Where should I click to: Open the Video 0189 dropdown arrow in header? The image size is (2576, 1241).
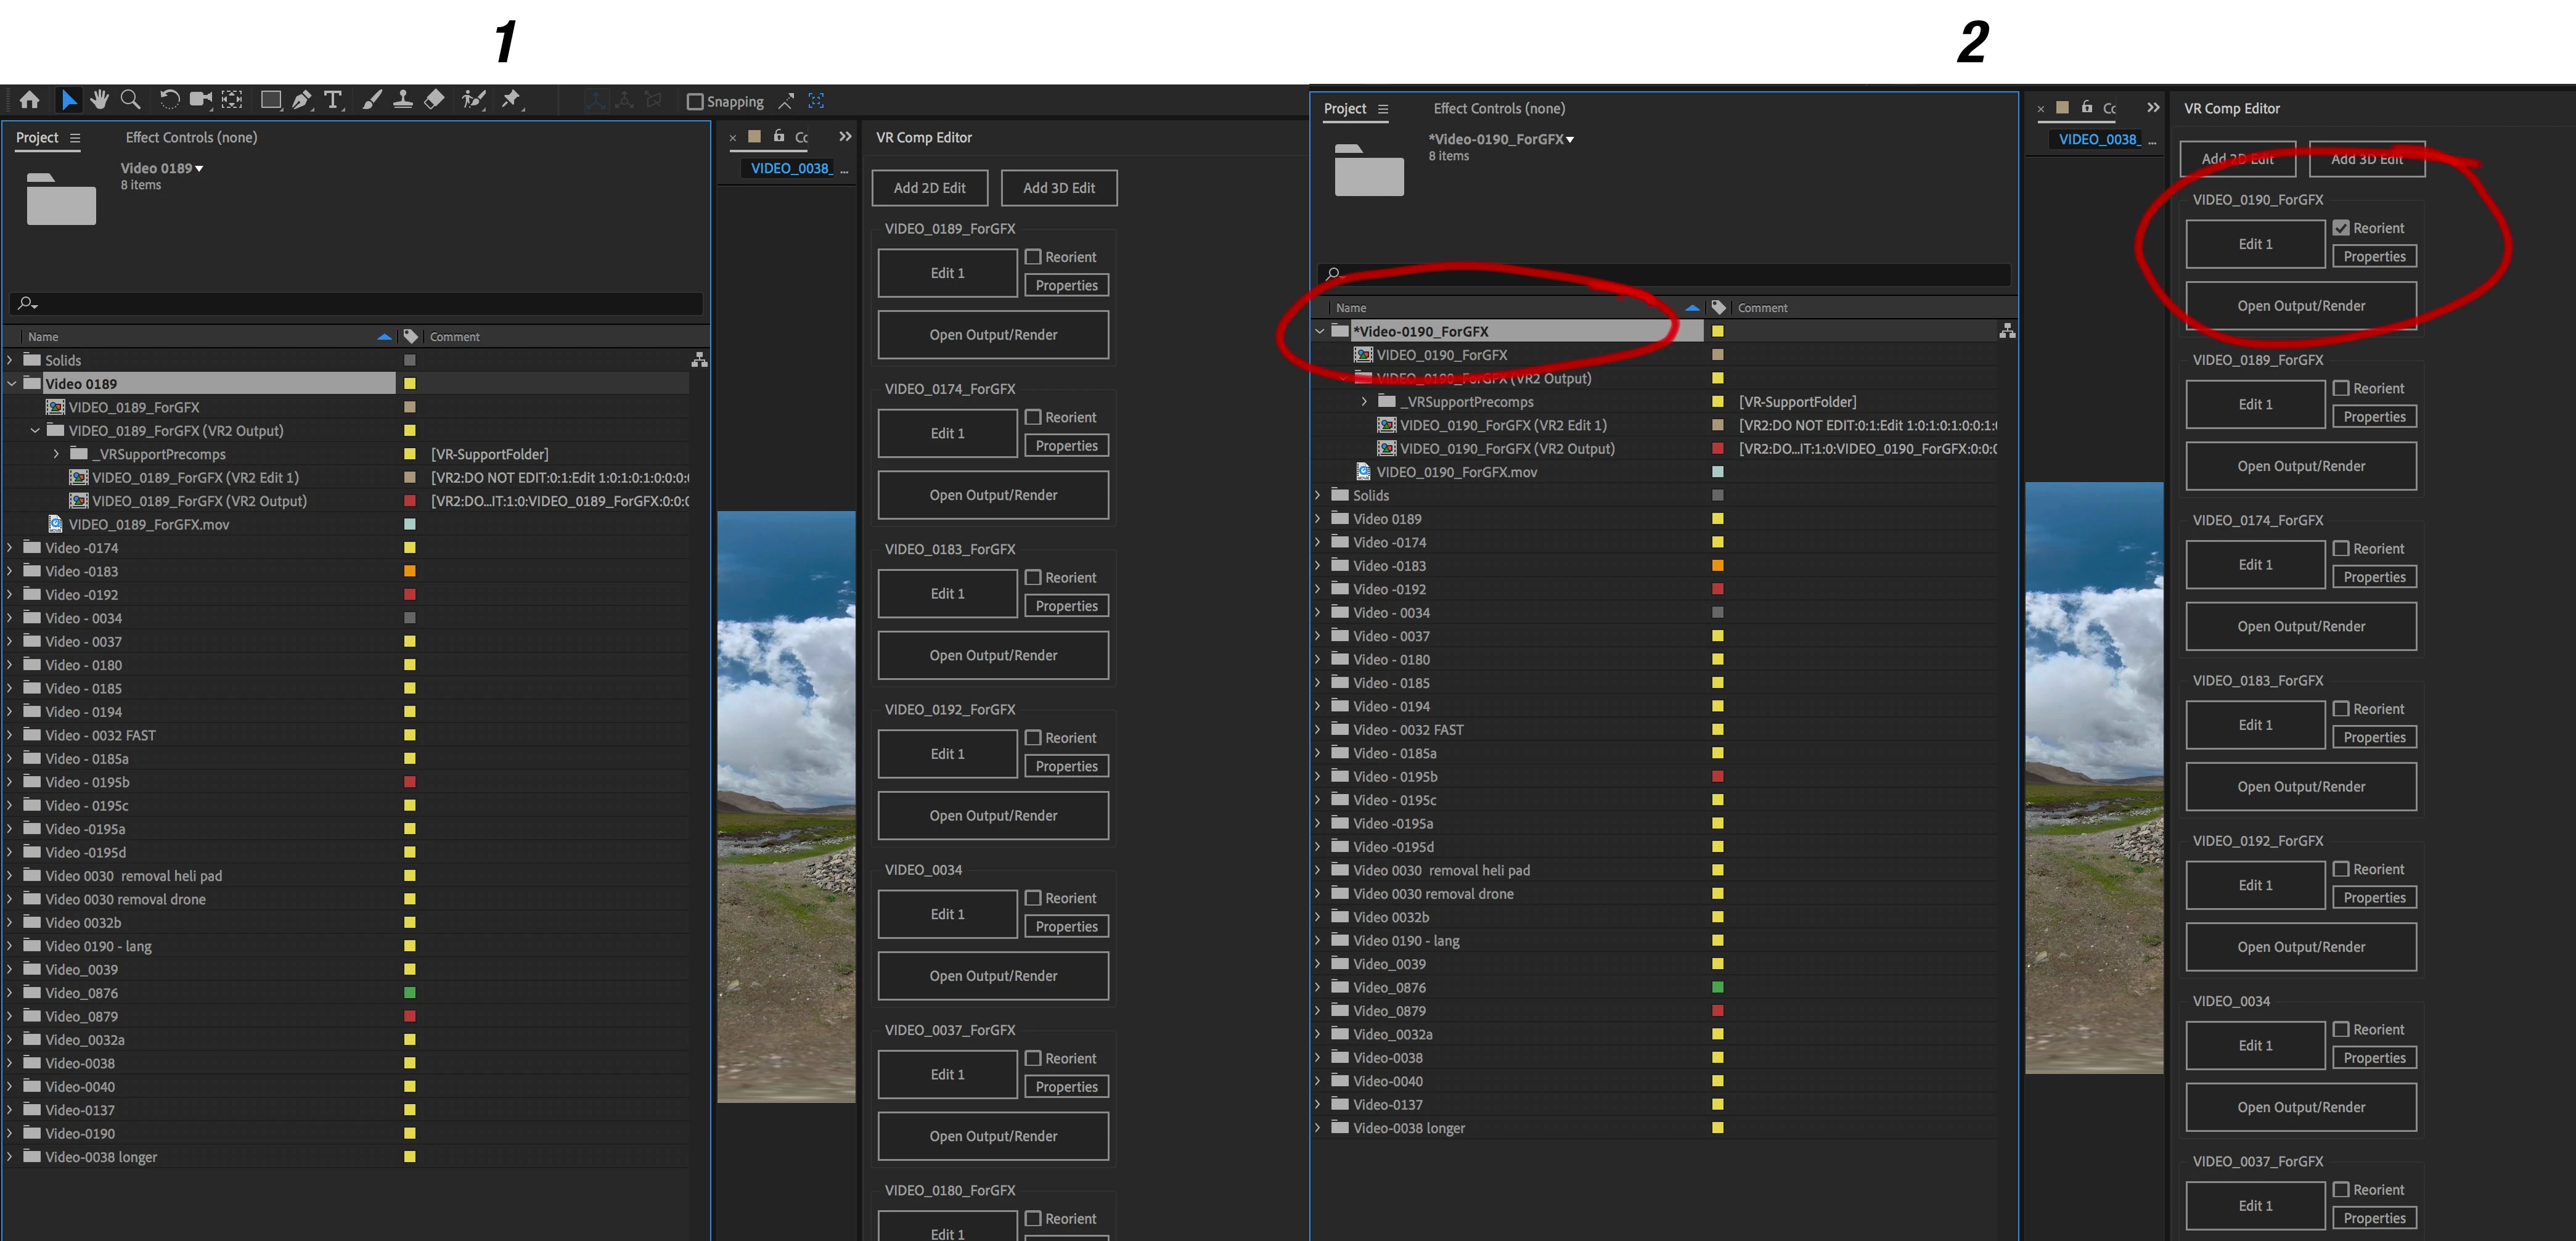point(200,169)
